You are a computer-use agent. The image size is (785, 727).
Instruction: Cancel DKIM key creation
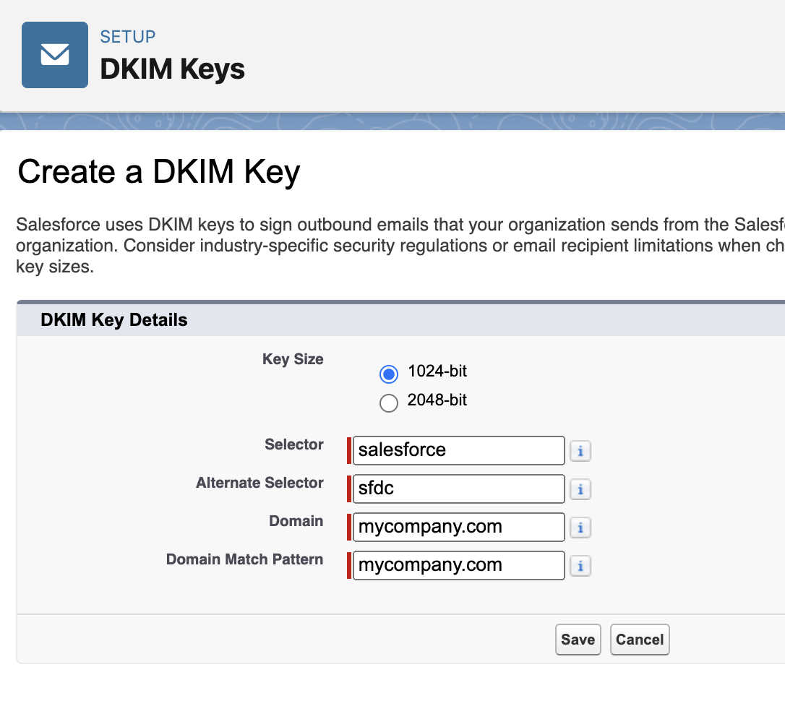coord(639,639)
